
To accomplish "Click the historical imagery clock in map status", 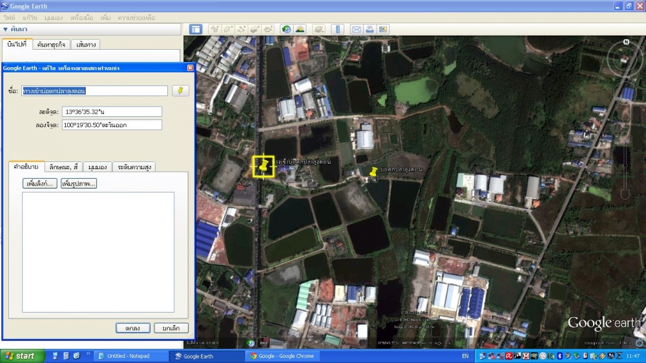I will pyautogui.click(x=251, y=343).
